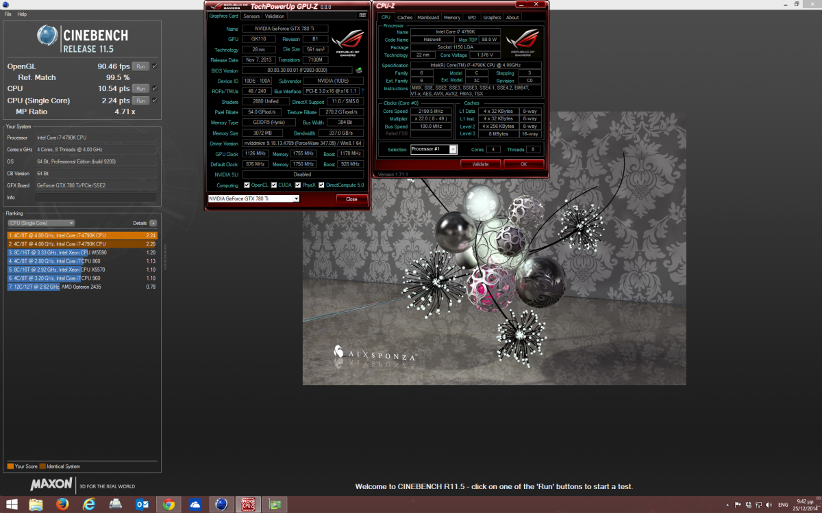Toggle the CPU test checkbox

coord(154,89)
